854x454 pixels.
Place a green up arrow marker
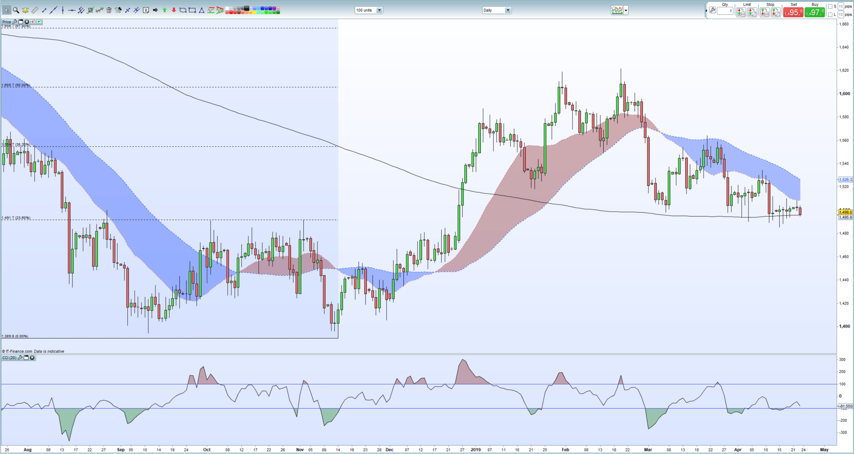[x=164, y=10]
